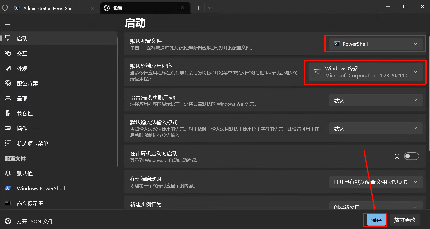430x229 pixels.
Task: Enable 在计算机启动时启动 toggle
Action: [x=411, y=156]
